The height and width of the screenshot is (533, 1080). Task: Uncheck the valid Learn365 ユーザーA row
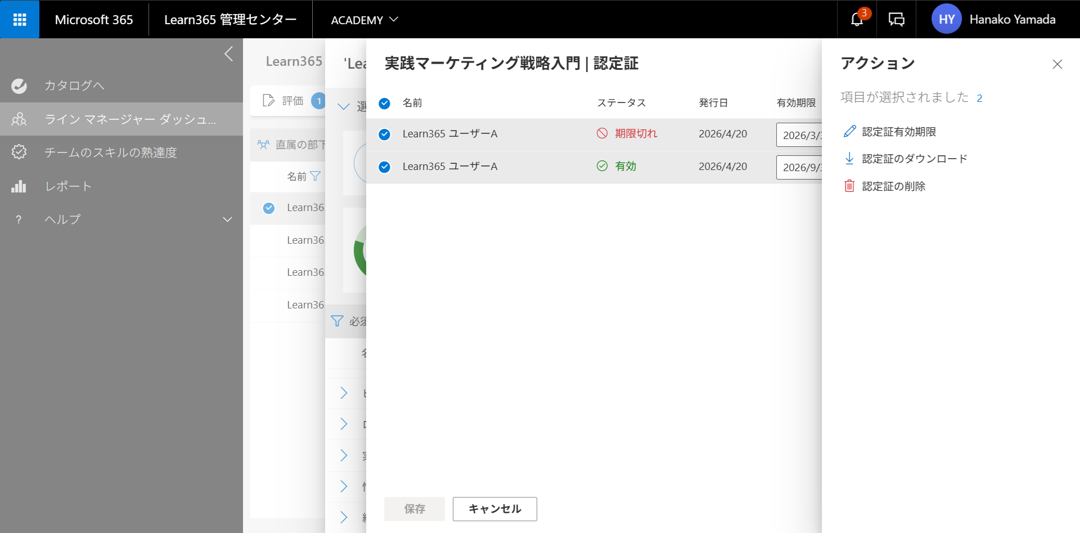tap(385, 167)
